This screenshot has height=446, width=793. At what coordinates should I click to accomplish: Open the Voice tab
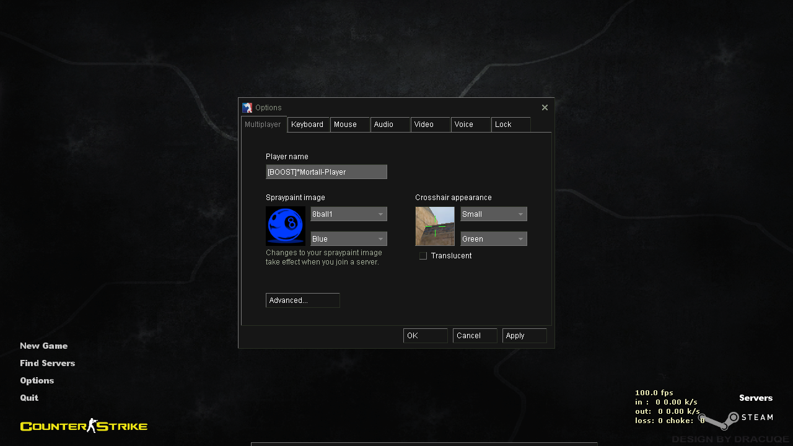click(x=470, y=125)
